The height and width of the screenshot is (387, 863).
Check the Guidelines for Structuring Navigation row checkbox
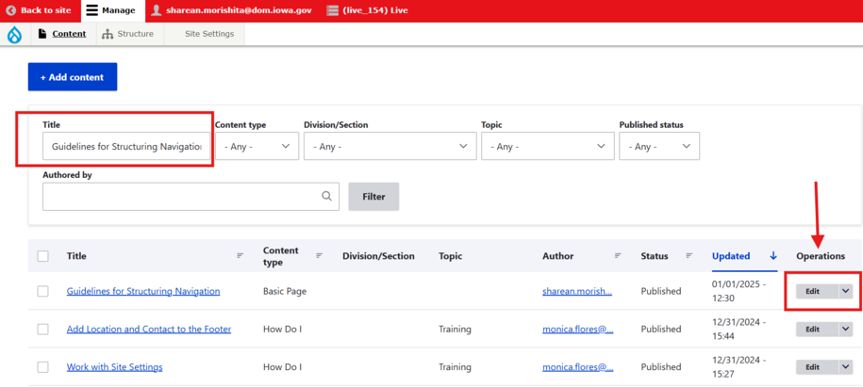click(43, 291)
